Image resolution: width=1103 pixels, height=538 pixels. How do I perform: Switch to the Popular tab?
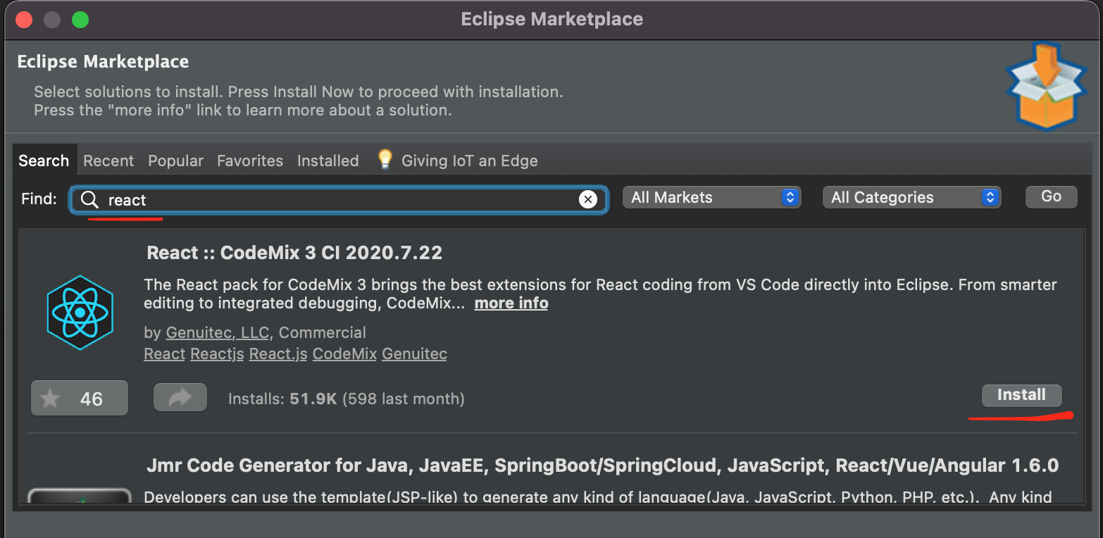(x=175, y=161)
